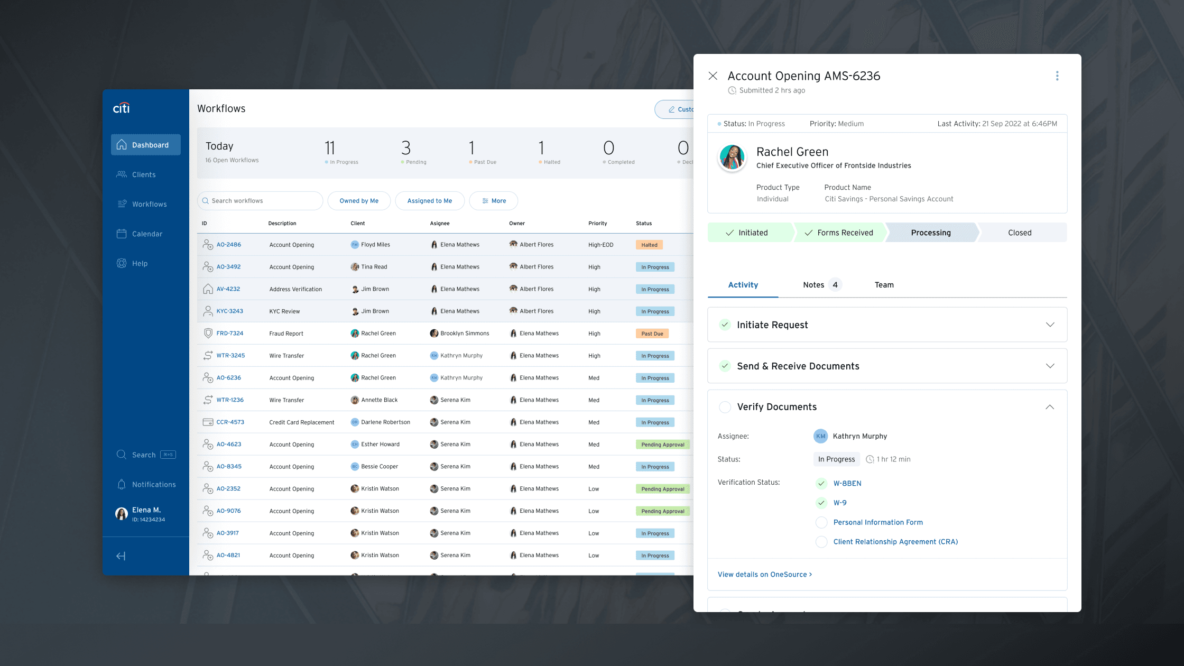Open the panel's three-dot options menu
Screen dimensions: 1184x666
click(x=1057, y=76)
